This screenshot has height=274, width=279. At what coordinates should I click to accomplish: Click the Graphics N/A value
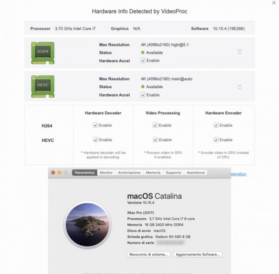(137, 29)
